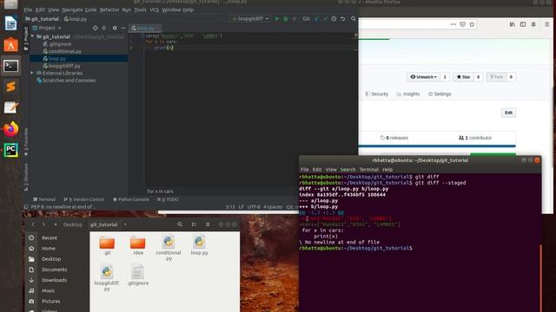Open the GitHub Insights tab
The width and height of the screenshot is (556, 312).
[x=408, y=94]
